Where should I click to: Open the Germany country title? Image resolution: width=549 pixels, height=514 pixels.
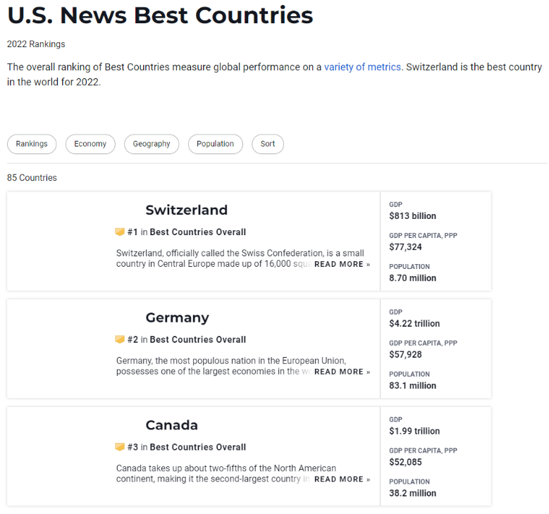177,318
